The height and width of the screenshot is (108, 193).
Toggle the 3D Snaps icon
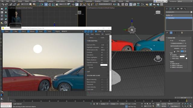tap(81, 4)
